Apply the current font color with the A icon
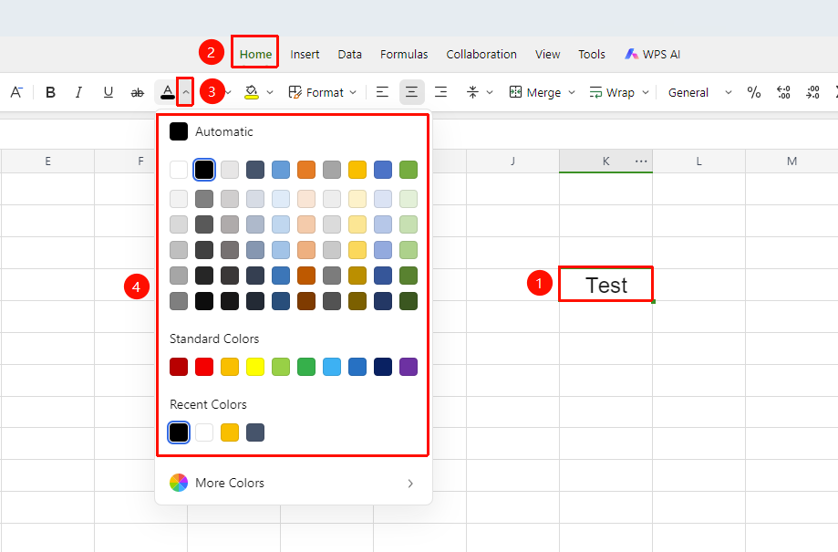The image size is (838, 552). tap(167, 92)
